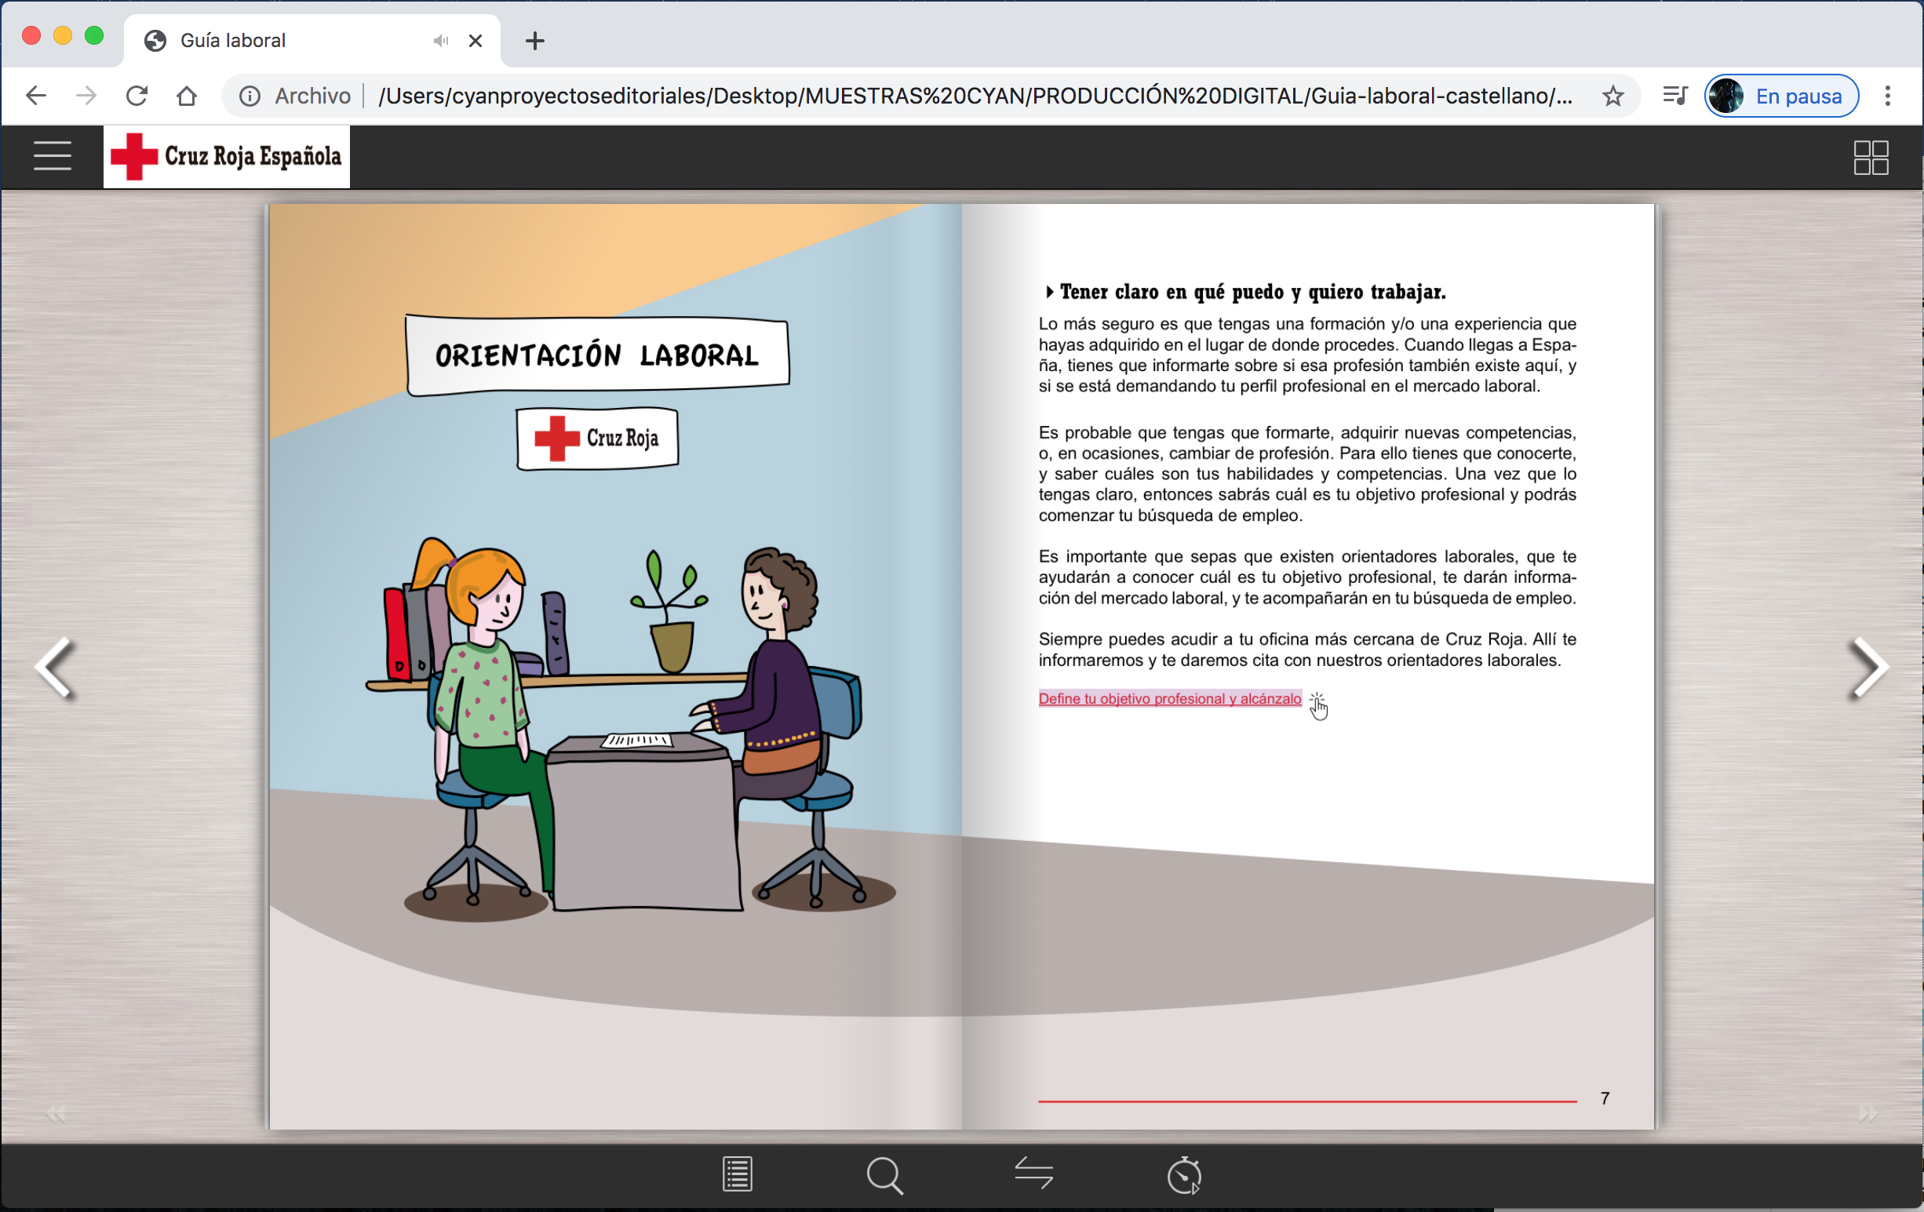Reload the page
The image size is (1924, 1212).
137,96
